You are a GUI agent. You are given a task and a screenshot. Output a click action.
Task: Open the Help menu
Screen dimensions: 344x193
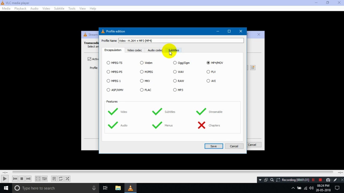coord(93,9)
